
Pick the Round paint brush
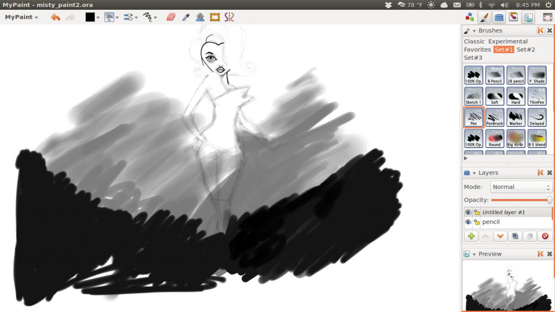click(494, 138)
